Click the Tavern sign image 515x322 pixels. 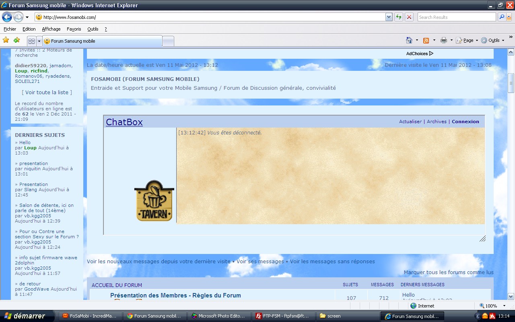pos(154,200)
